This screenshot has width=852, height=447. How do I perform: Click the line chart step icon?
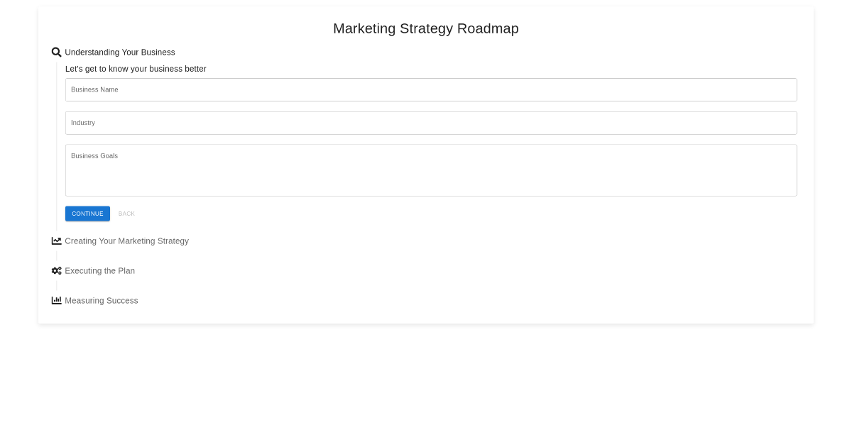coord(57,241)
